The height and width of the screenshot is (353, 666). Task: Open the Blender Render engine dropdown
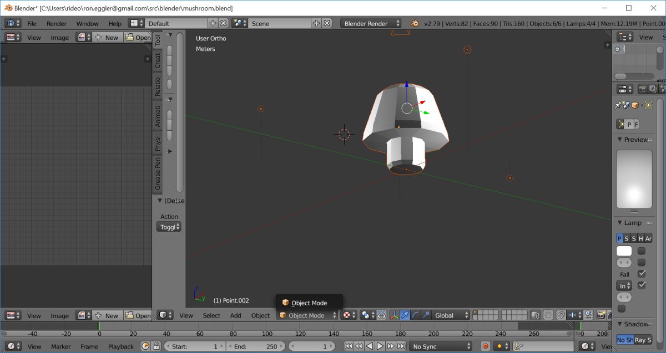371,23
